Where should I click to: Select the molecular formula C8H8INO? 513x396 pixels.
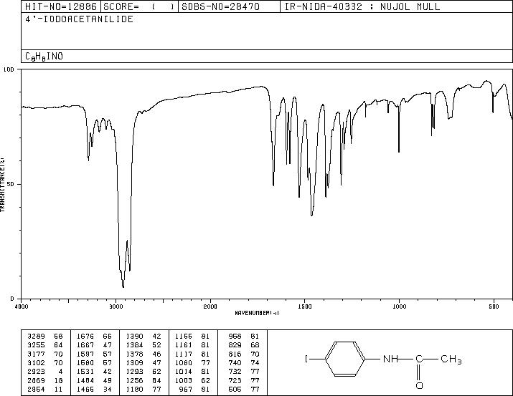point(44,57)
